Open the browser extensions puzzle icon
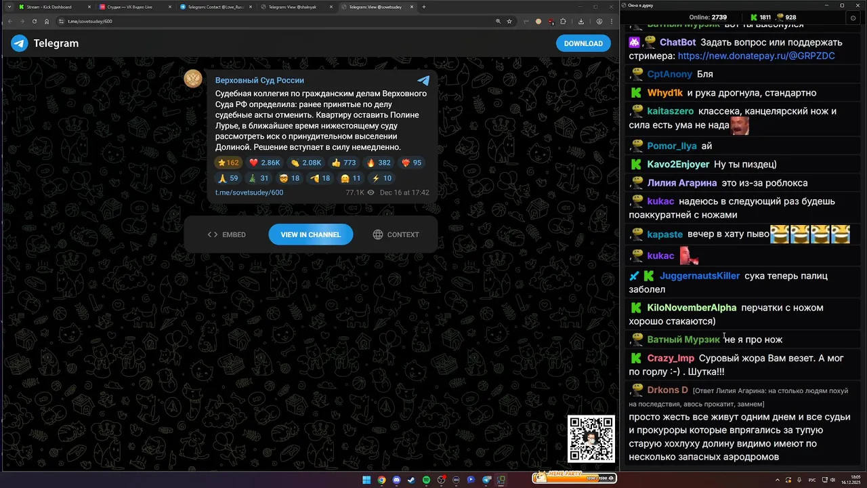The width and height of the screenshot is (867, 488). 563,21
